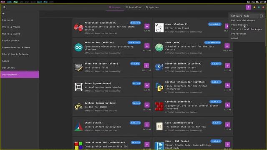Open Preferences from the menu

(239, 34)
